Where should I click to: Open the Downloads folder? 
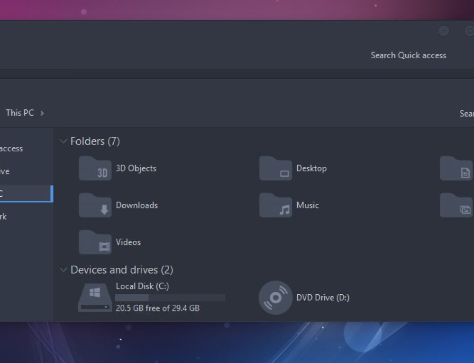(137, 205)
